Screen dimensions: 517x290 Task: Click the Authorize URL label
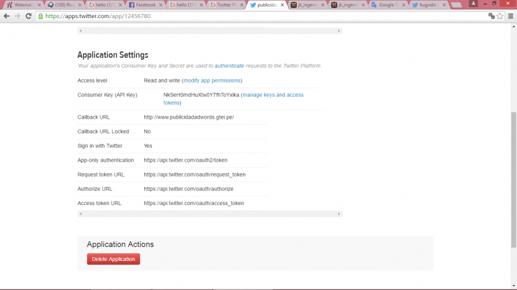[x=94, y=189]
